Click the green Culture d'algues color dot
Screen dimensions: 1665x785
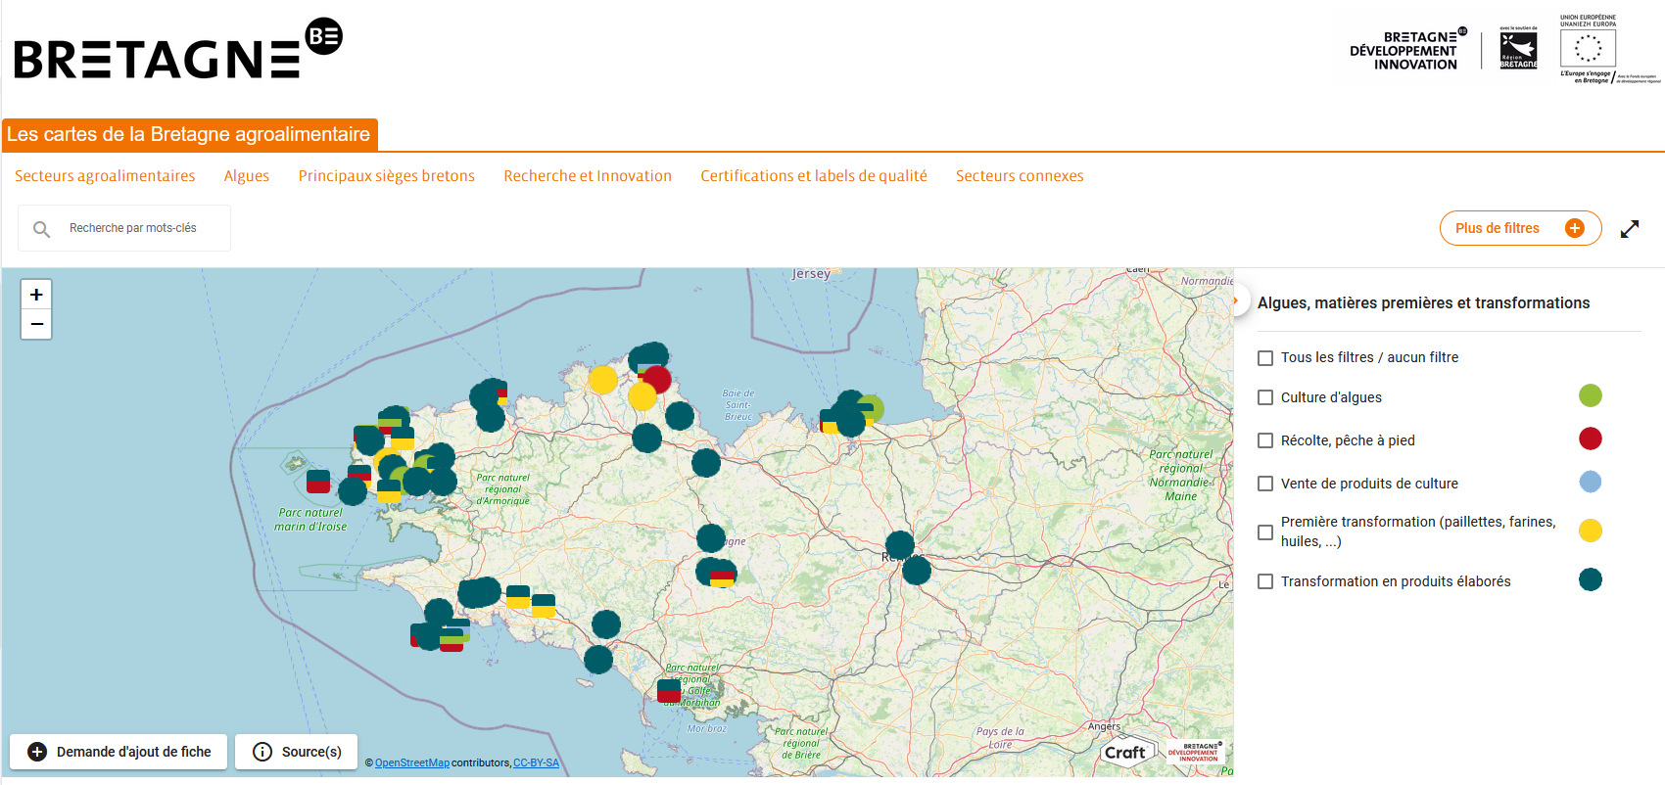[1591, 395]
